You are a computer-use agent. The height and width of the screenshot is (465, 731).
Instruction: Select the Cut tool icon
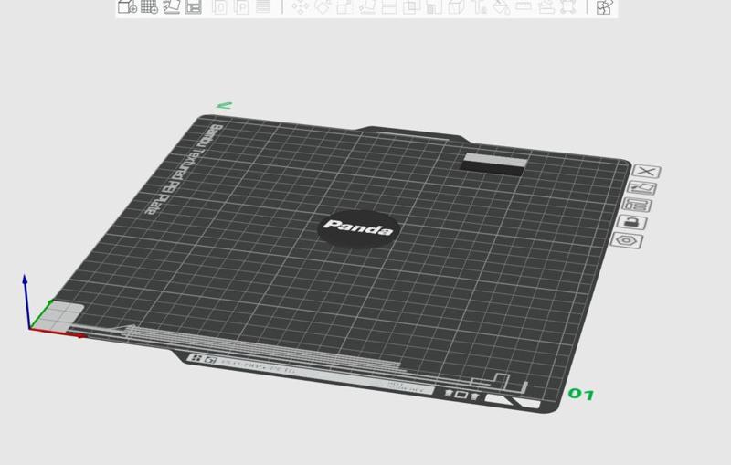tap(389, 7)
